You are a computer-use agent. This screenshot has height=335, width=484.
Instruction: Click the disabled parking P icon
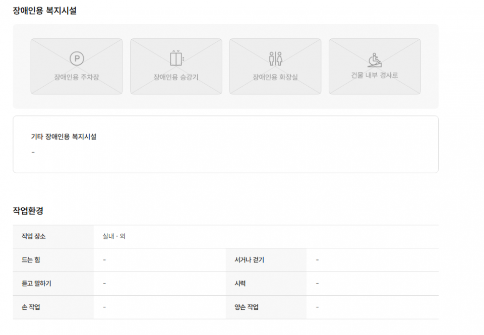click(x=77, y=59)
